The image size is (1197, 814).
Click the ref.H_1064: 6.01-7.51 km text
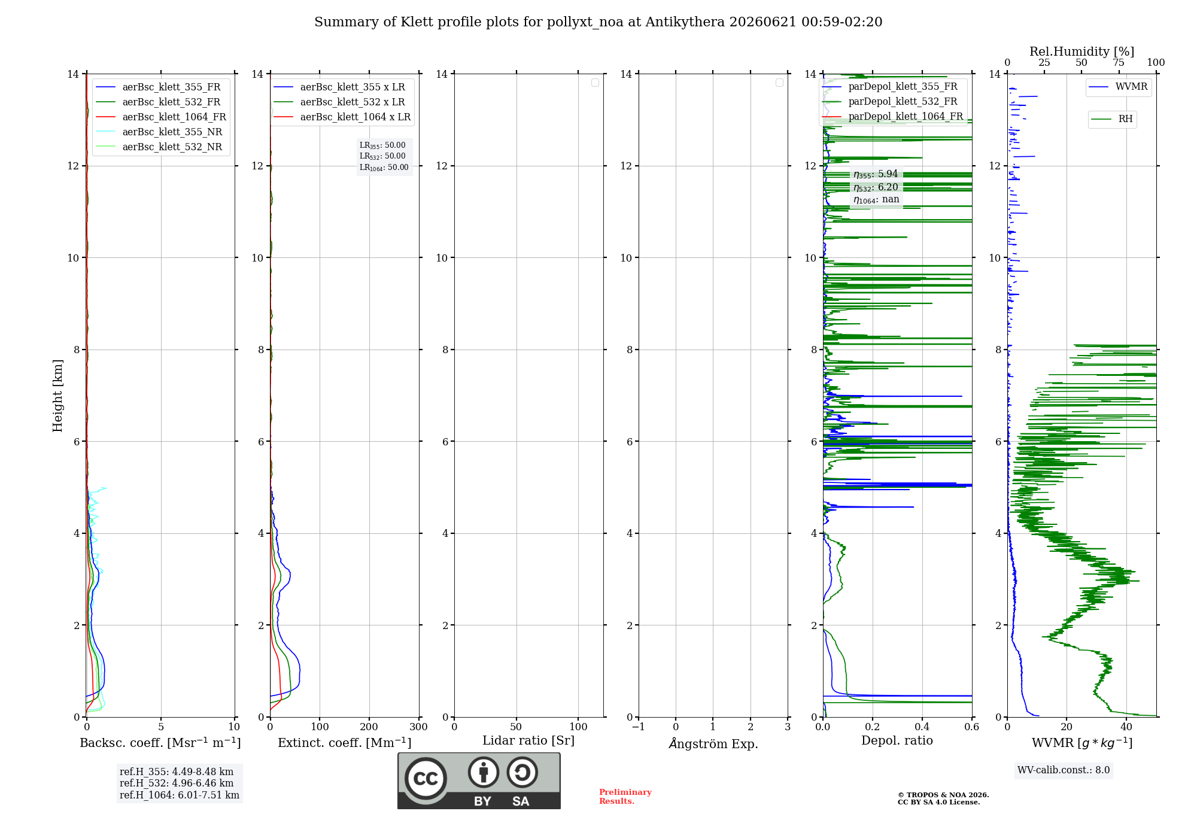[x=180, y=795]
